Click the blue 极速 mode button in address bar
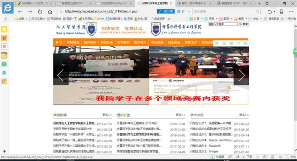Viewport: 297px width, 161px height. tap(166, 12)
